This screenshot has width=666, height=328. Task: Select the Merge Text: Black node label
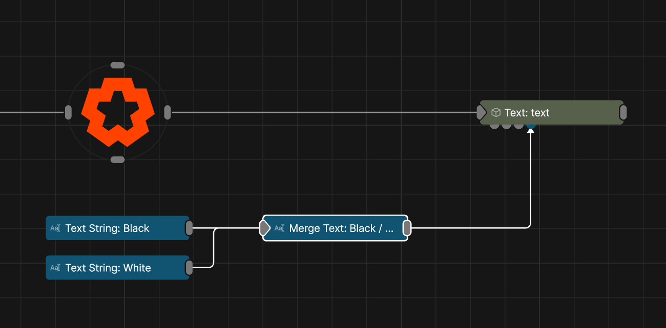(341, 228)
